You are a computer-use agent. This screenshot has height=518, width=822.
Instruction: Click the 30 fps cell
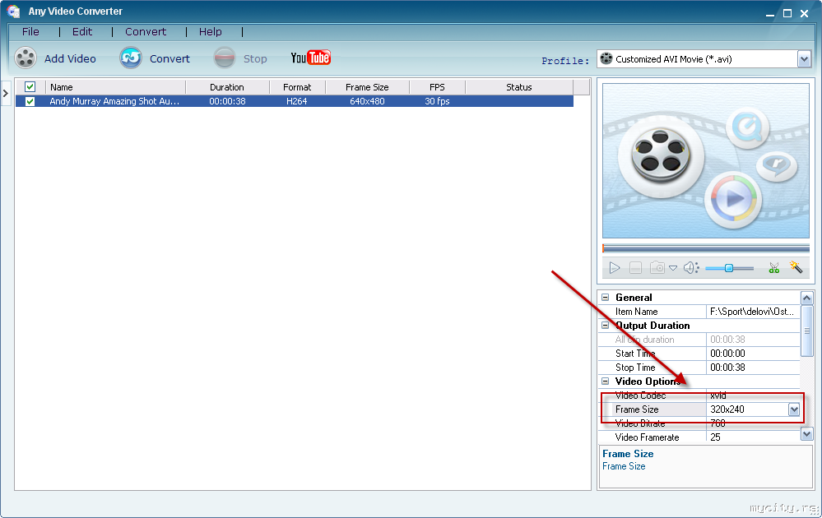437,101
